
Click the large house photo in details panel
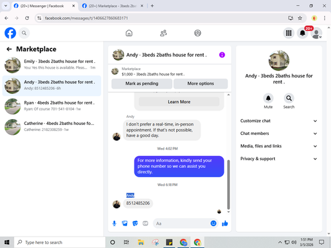[x=279, y=61]
